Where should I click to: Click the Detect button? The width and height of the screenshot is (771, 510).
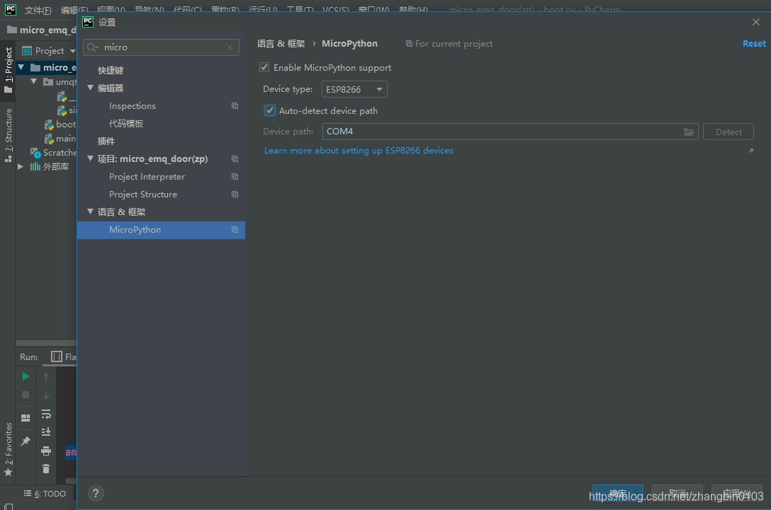(x=728, y=132)
